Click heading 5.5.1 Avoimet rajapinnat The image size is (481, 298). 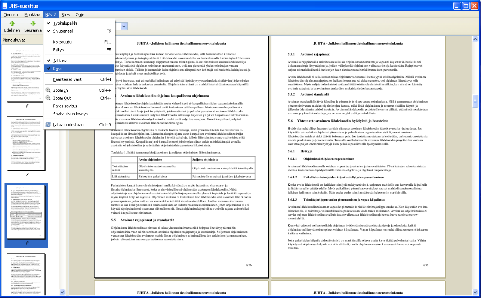coord(309,54)
